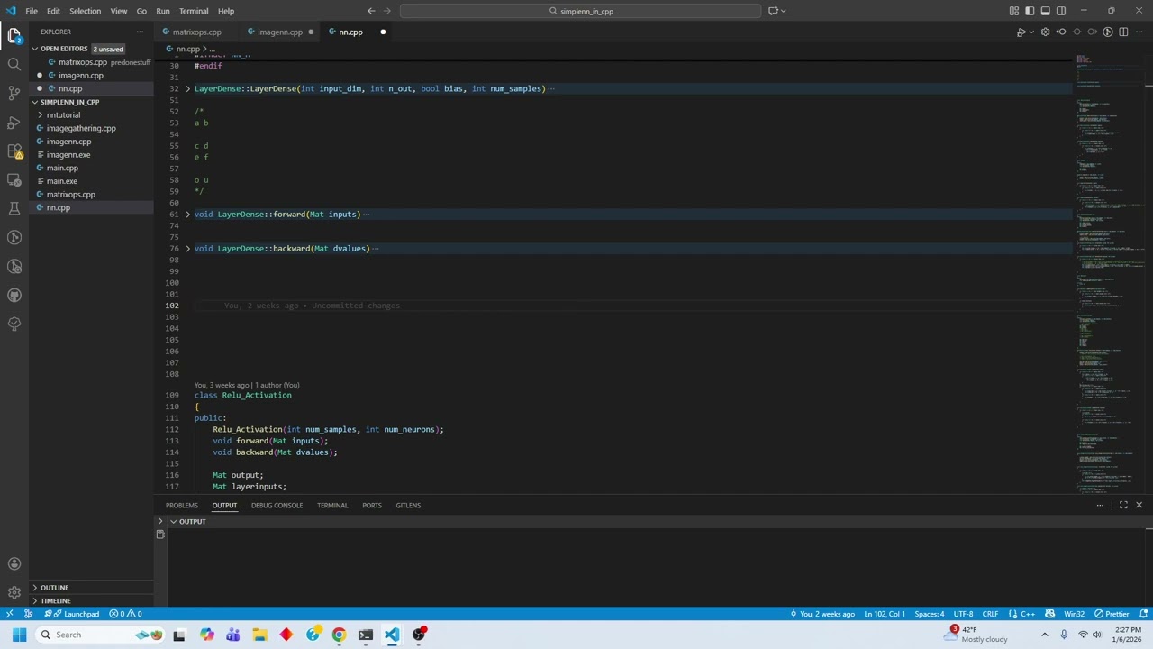Screen dimensions: 1153x649
Task: Unfold the LayerDense constructor at line 32
Action: point(188,88)
